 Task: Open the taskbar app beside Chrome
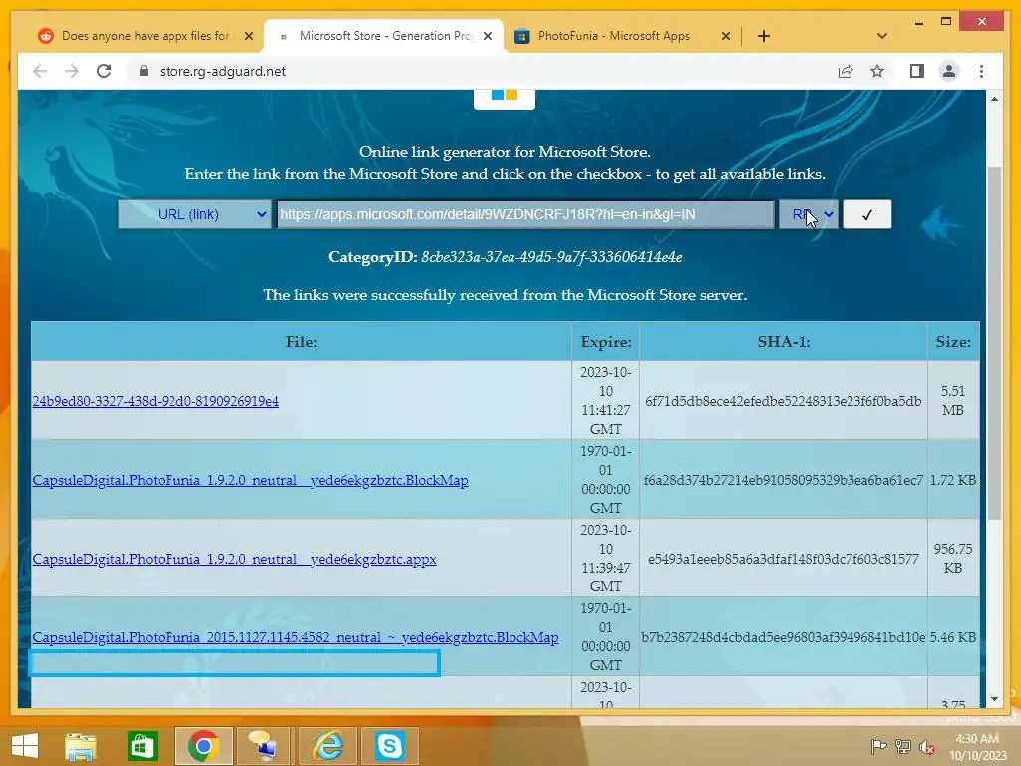click(263, 746)
